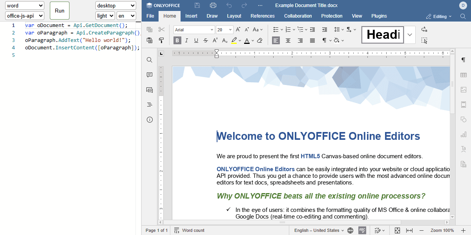Click the Search magnifier in the top right
The height and width of the screenshot is (235, 471).
463,16
